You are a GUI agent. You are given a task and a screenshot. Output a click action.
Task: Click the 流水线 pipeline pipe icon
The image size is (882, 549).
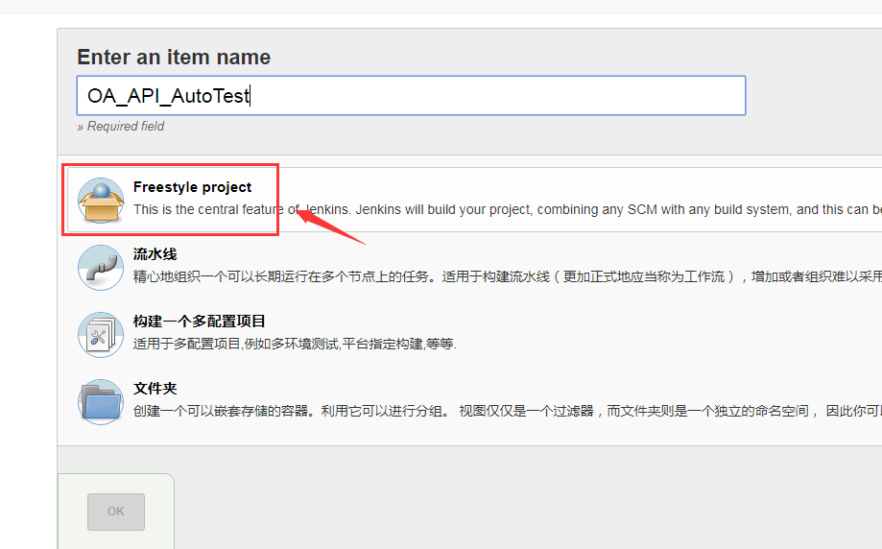pos(101,268)
